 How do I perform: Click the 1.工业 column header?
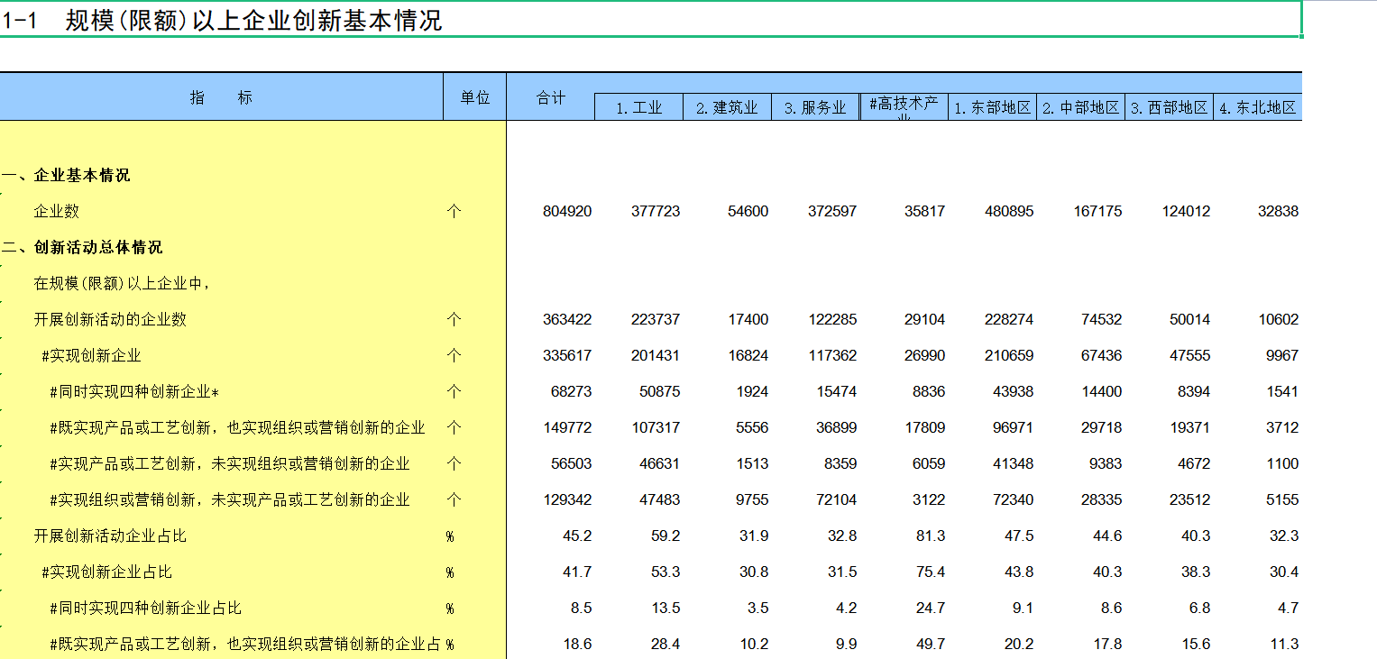click(638, 107)
